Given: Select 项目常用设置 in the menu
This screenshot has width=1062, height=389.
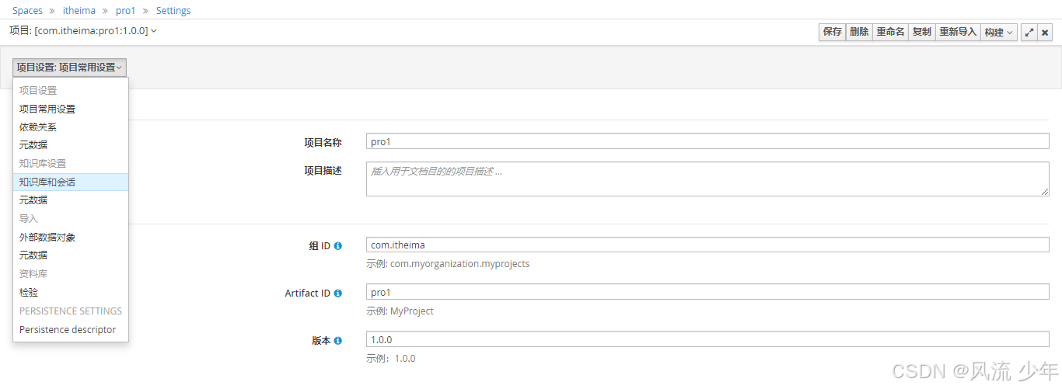Looking at the screenshot, I should click(71, 109).
